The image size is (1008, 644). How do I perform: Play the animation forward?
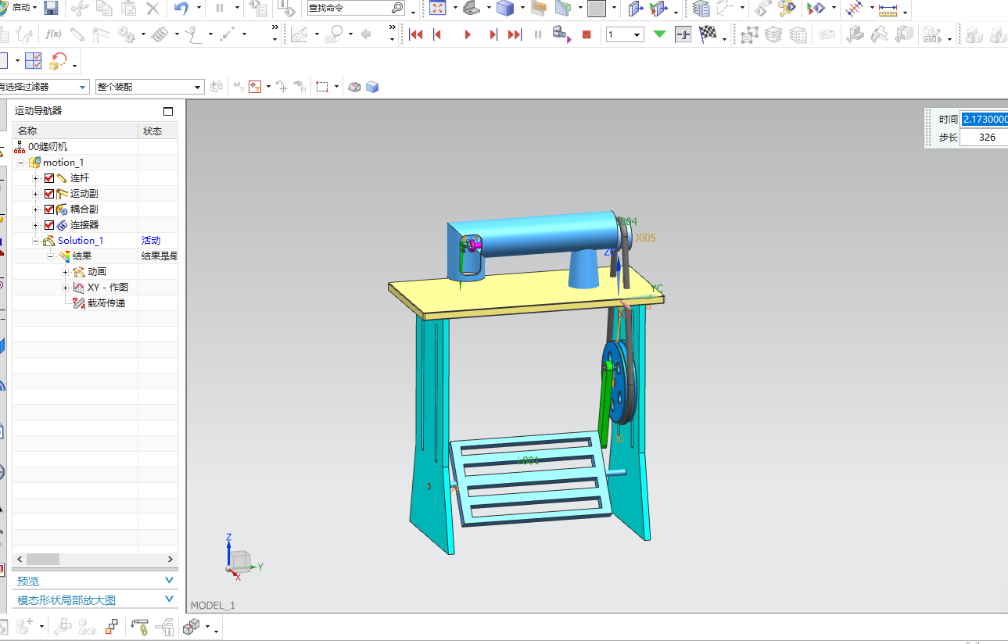pyautogui.click(x=468, y=34)
